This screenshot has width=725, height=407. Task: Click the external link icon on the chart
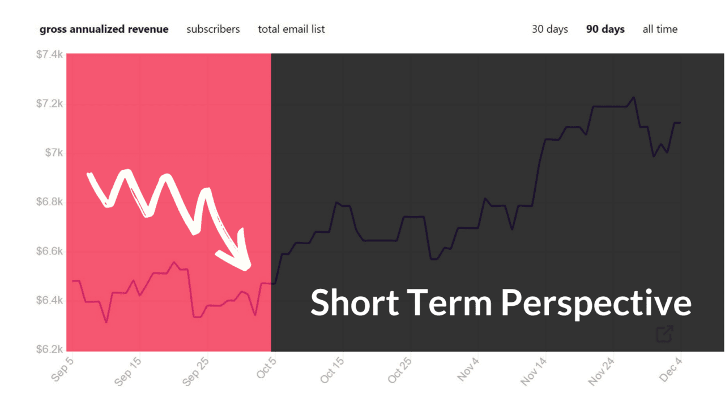[x=664, y=334]
